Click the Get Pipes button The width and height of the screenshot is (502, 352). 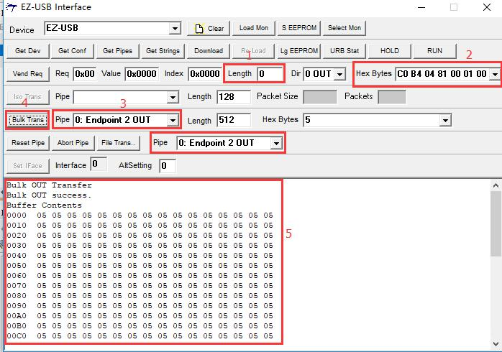point(117,51)
